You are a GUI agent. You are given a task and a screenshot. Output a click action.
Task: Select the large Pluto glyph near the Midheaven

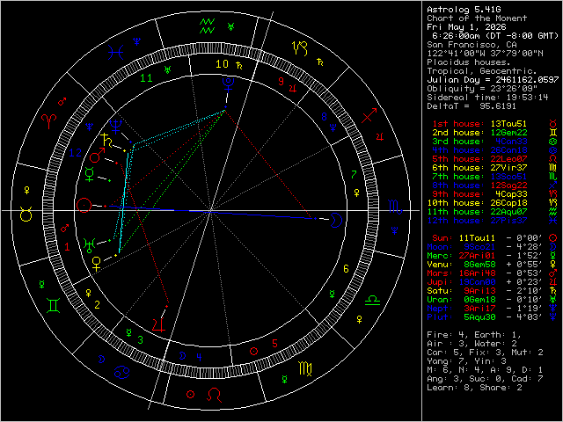(x=228, y=84)
